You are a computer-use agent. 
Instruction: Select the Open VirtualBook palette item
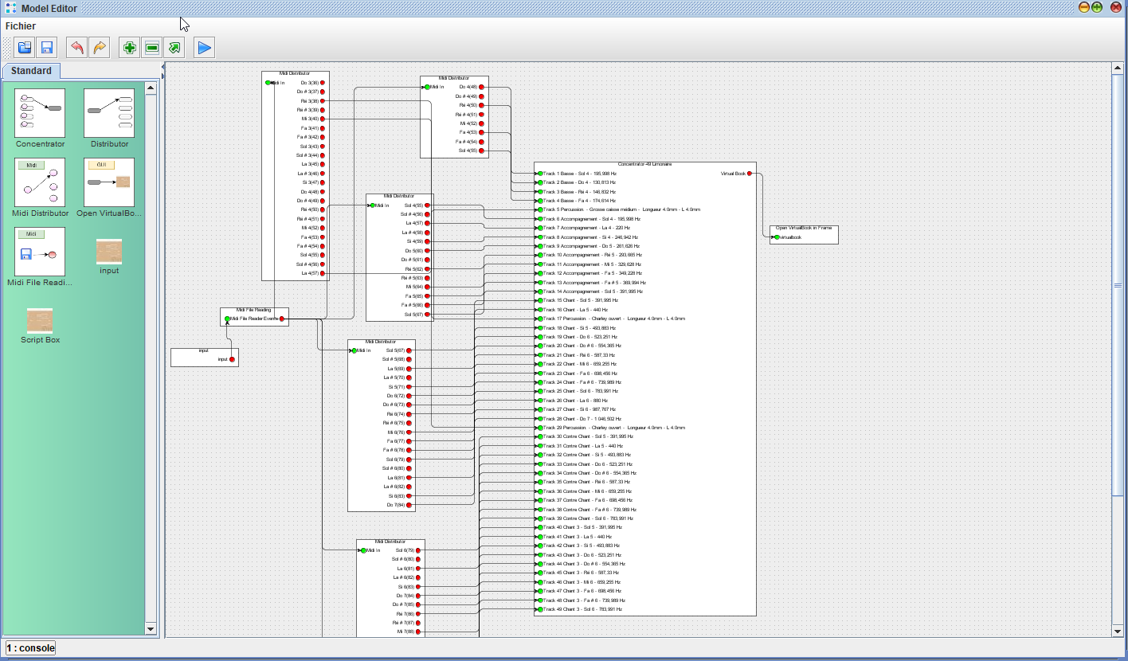109,182
